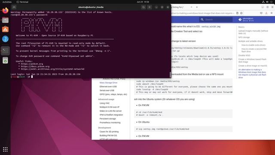
Task: Open the Terminal app menu in top bar
Action: [x=22, y=2]
